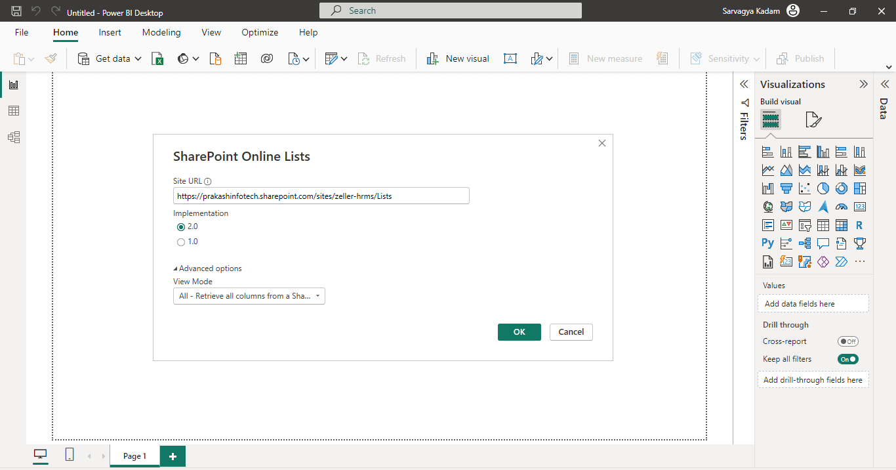Toggle Cross-report drill through switch
896x470 pixels.
[x=847, y=341]
